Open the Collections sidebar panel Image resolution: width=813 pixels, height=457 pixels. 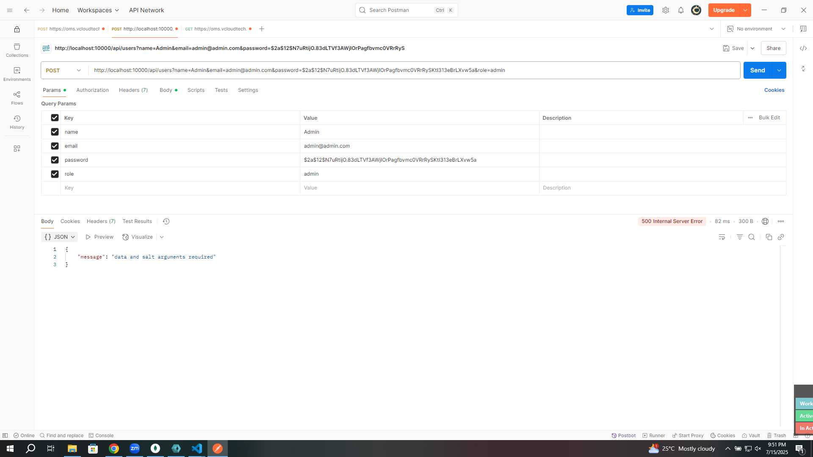[x=17, y=50]
